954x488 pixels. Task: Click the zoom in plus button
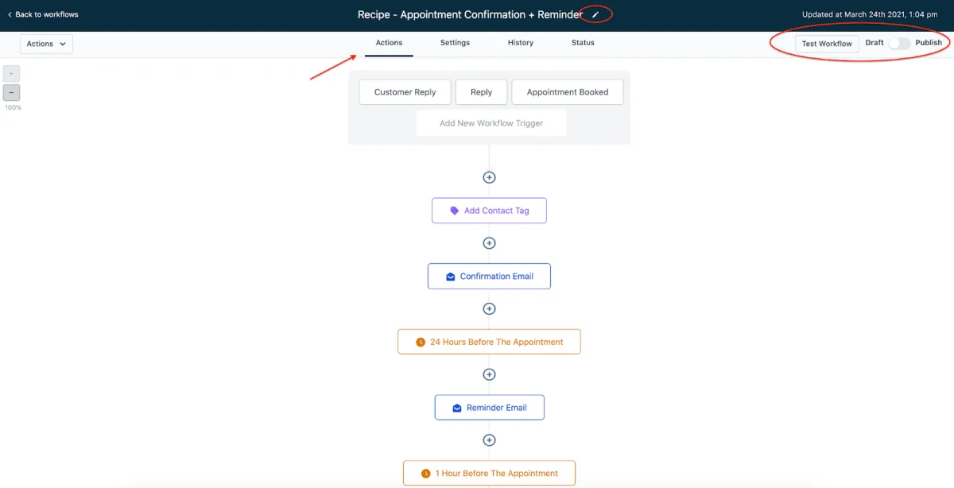tap(11, 73)
